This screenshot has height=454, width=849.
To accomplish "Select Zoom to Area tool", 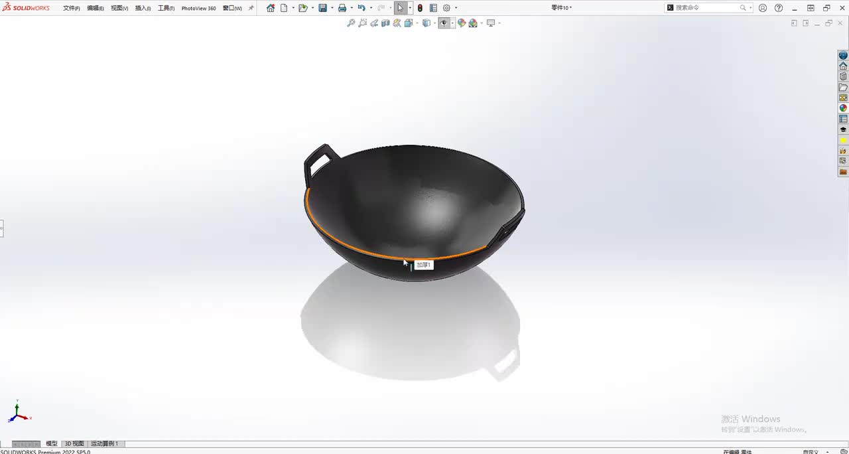I will click(x=363, y=23).
